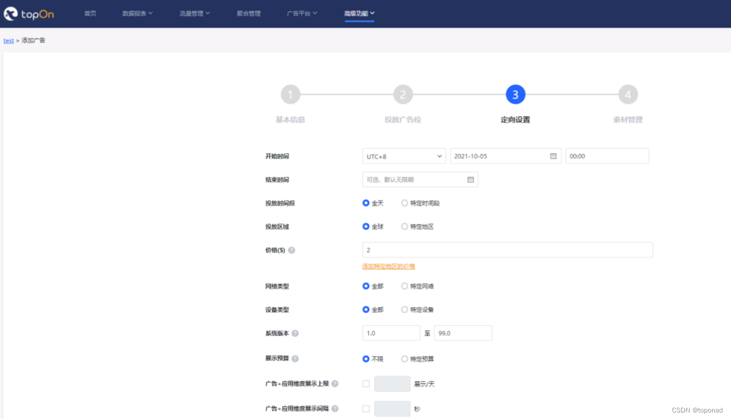This screenshot has height=419, width=731.
Task: Select 全球 delivery region radio
Action: 366,227
